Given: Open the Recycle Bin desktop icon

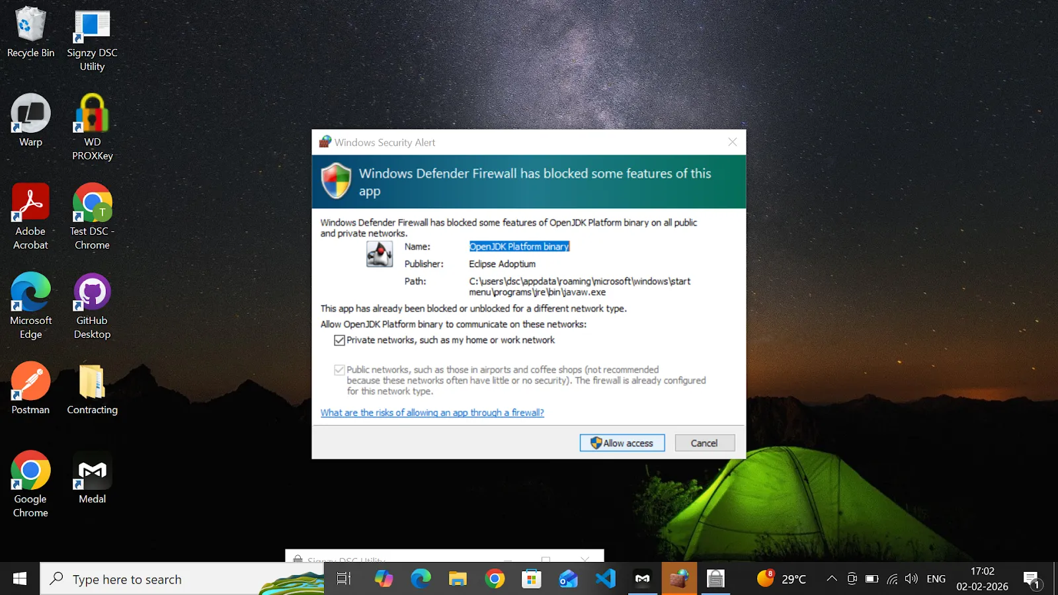Looking at the screenshot, I should pos(30,32).
